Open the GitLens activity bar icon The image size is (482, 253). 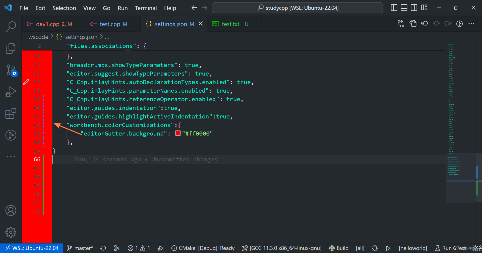(x=11, y=135)
